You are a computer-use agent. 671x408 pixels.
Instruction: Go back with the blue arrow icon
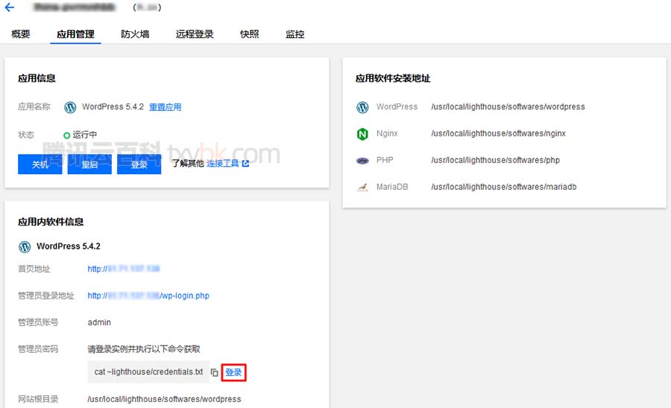click(10, 7)
